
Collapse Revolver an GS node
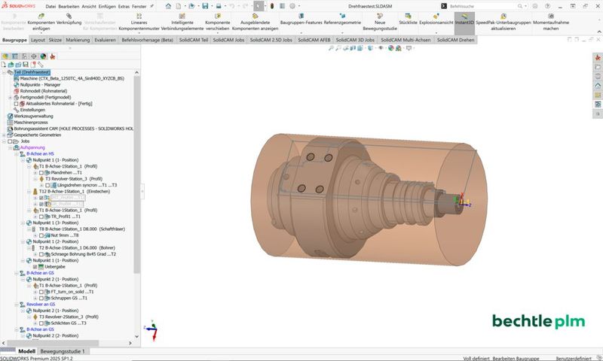tap(16, 305)
